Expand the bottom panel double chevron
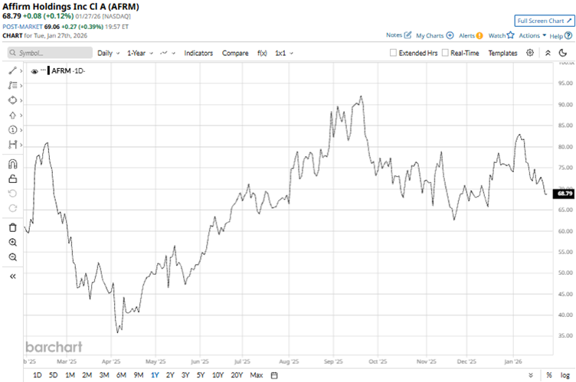The image size is (576, 382). coord(531,375)
